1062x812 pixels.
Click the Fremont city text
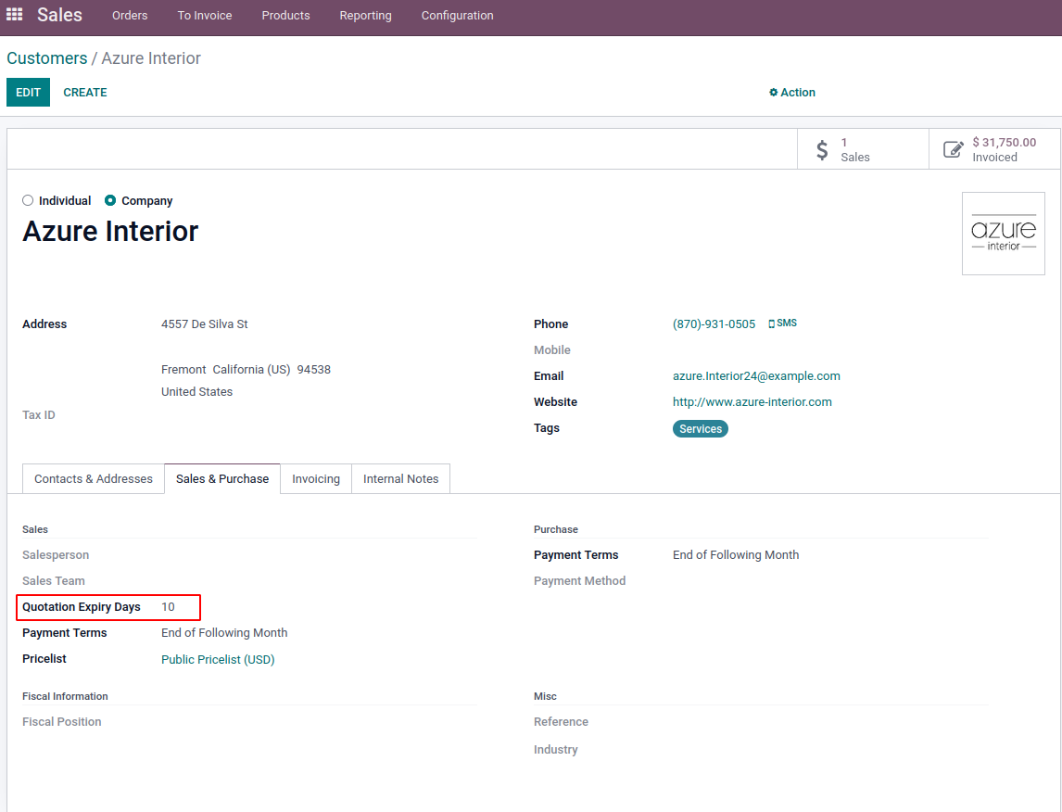point(183,370)
